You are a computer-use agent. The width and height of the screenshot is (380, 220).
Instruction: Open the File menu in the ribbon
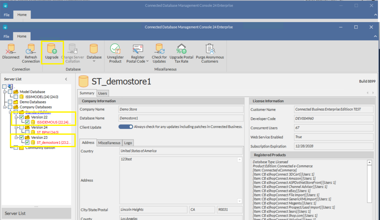coord(6,37)
